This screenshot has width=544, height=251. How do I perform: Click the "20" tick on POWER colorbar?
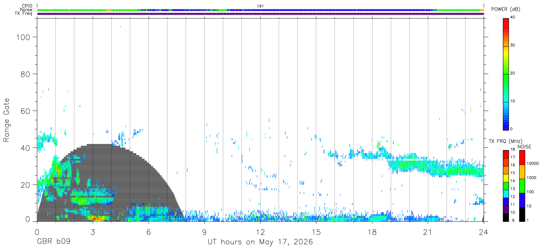513,73
